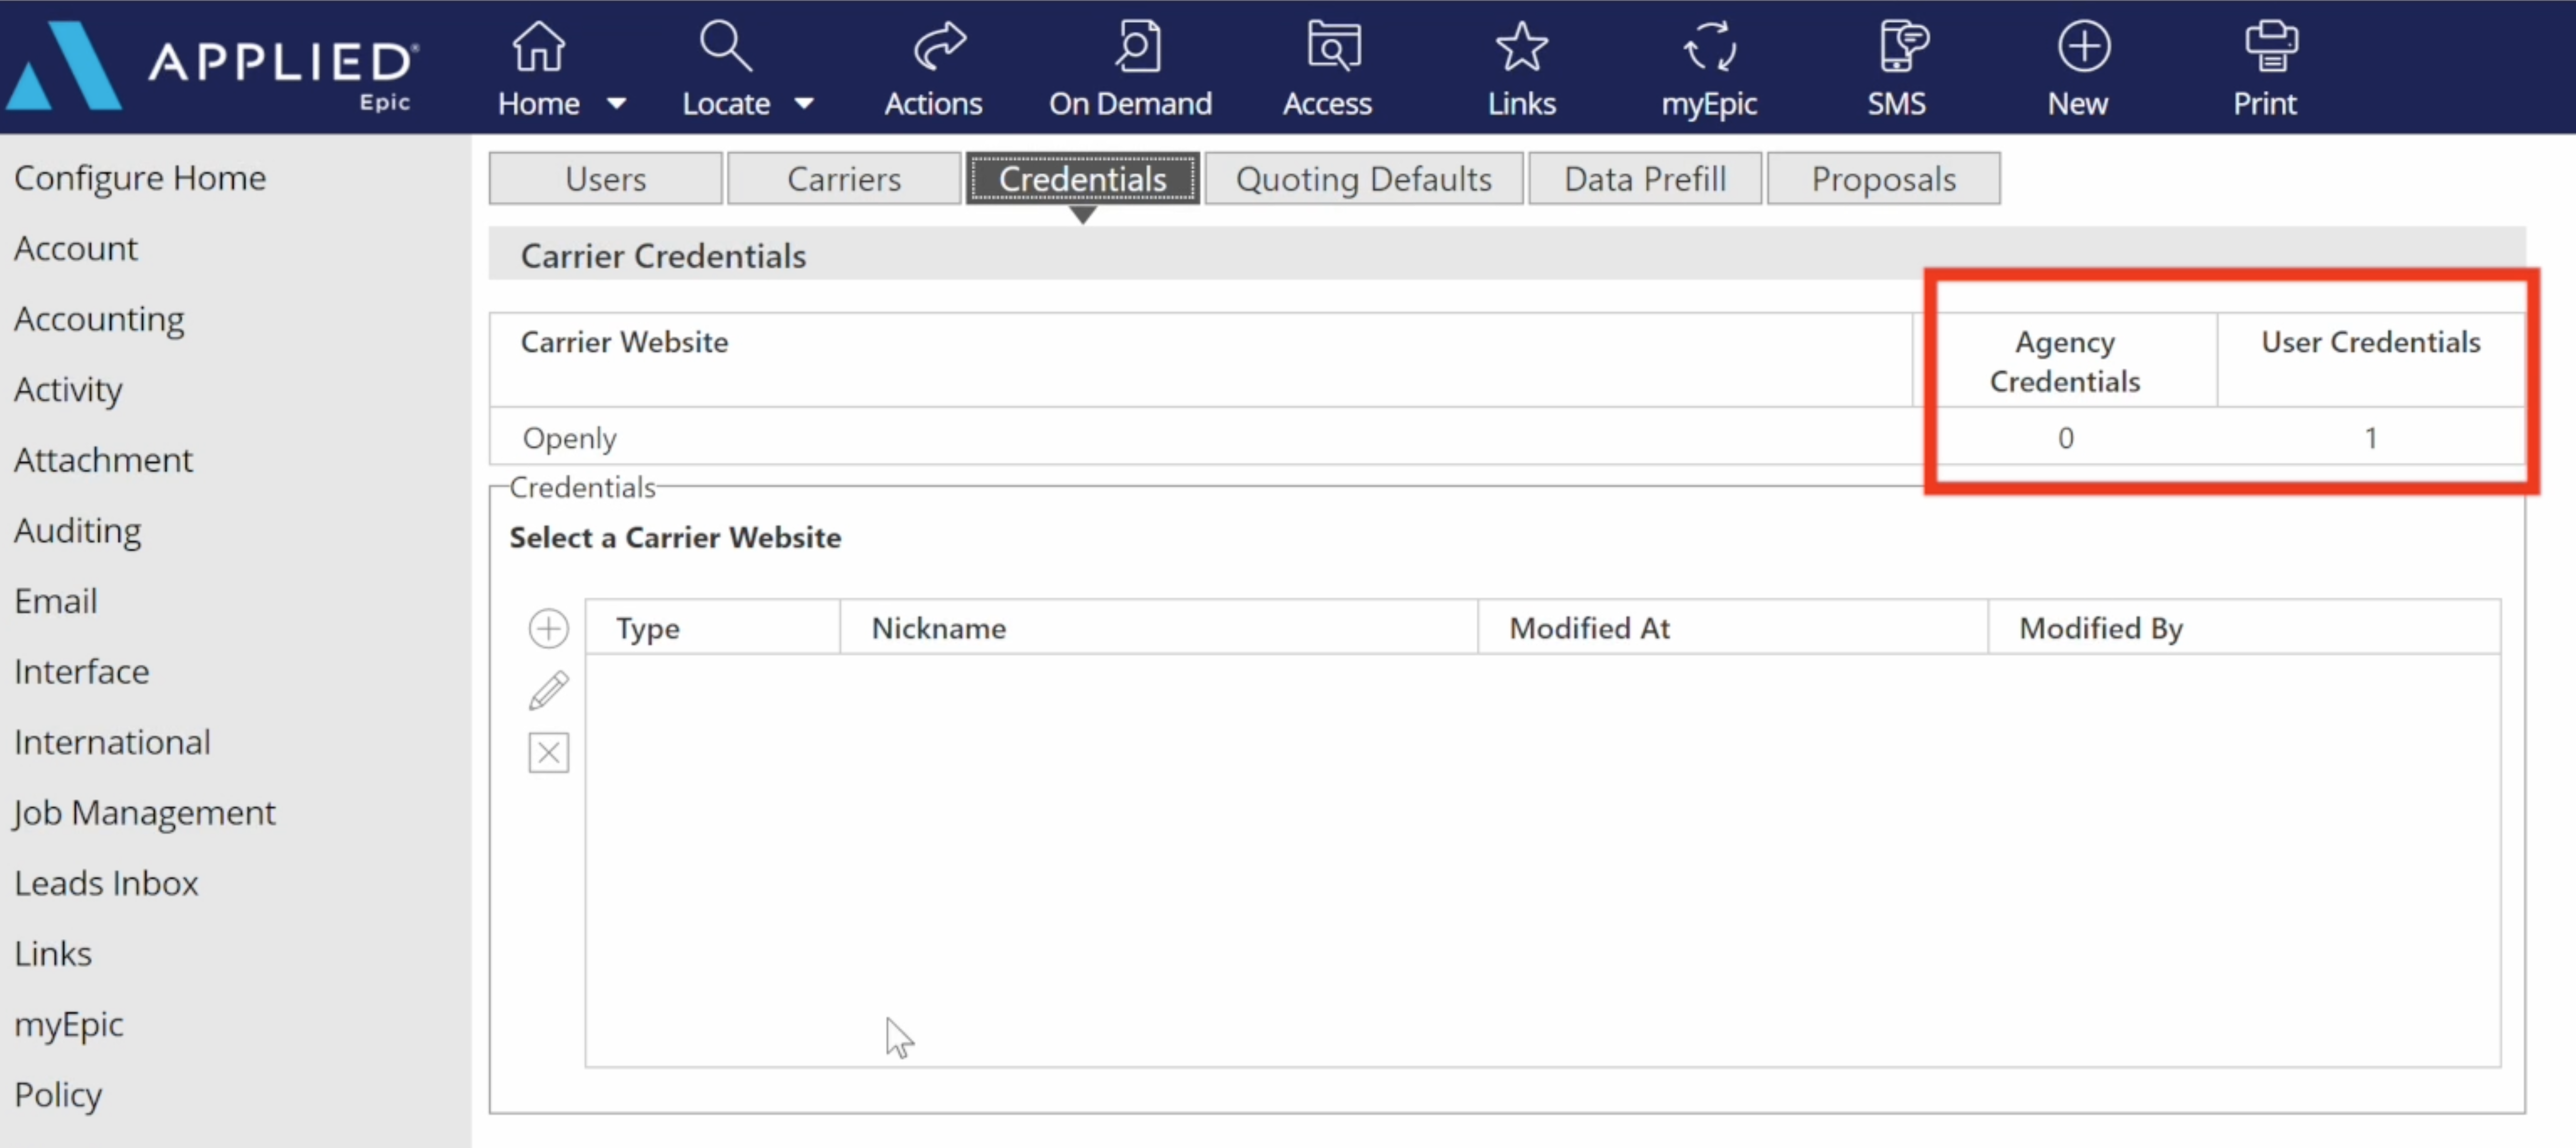Open Account in sidebar
Screen dimensions: 2576x1148
click(76, 248)
